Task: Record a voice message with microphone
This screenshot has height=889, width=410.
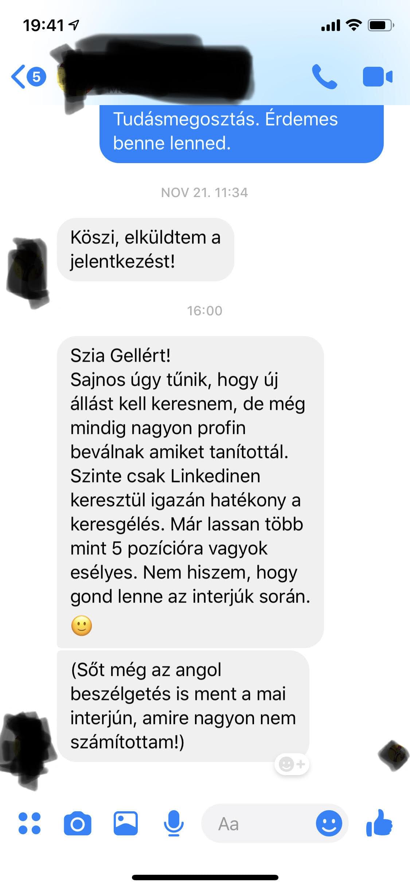Action: [x=173, y=823]
